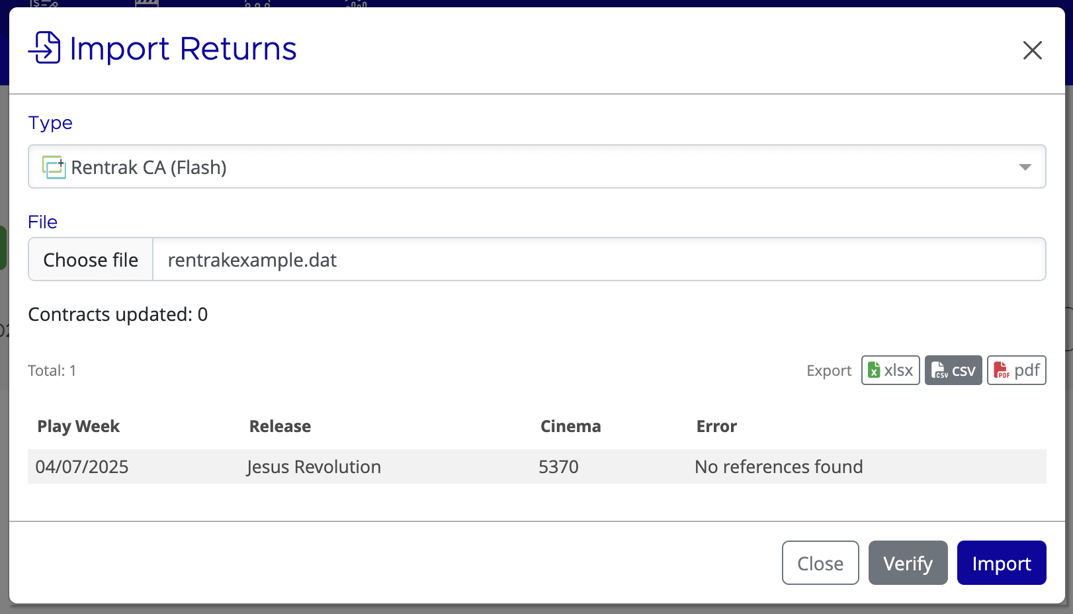The height and width of the screenshot is (614, 1073).
Task: Click the Error column header
Action: point(716,426)
